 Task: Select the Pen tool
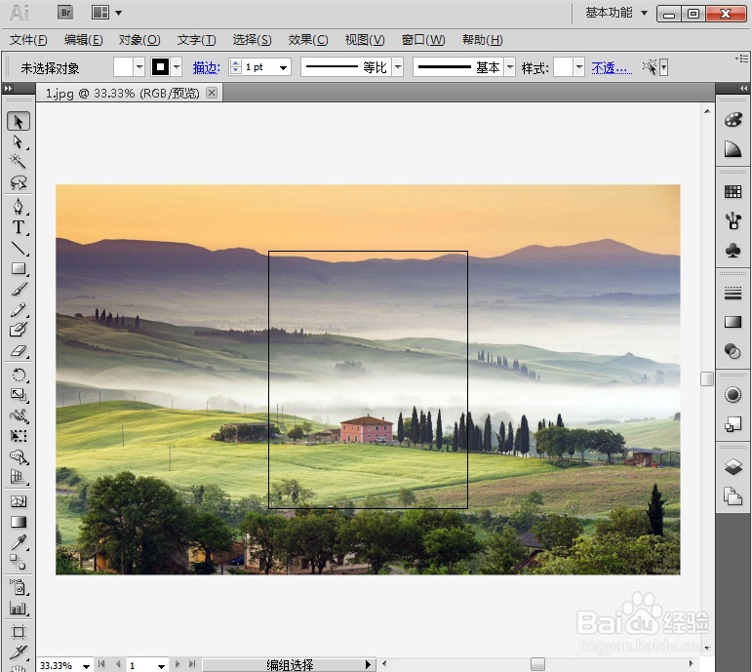[19, 207]
